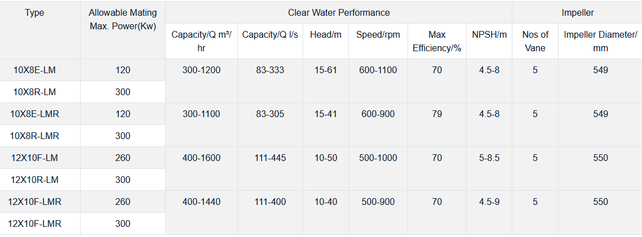Select the Speed/rpm column header
This screenshot has width=642, height=237.
click(x=378, y=35)
